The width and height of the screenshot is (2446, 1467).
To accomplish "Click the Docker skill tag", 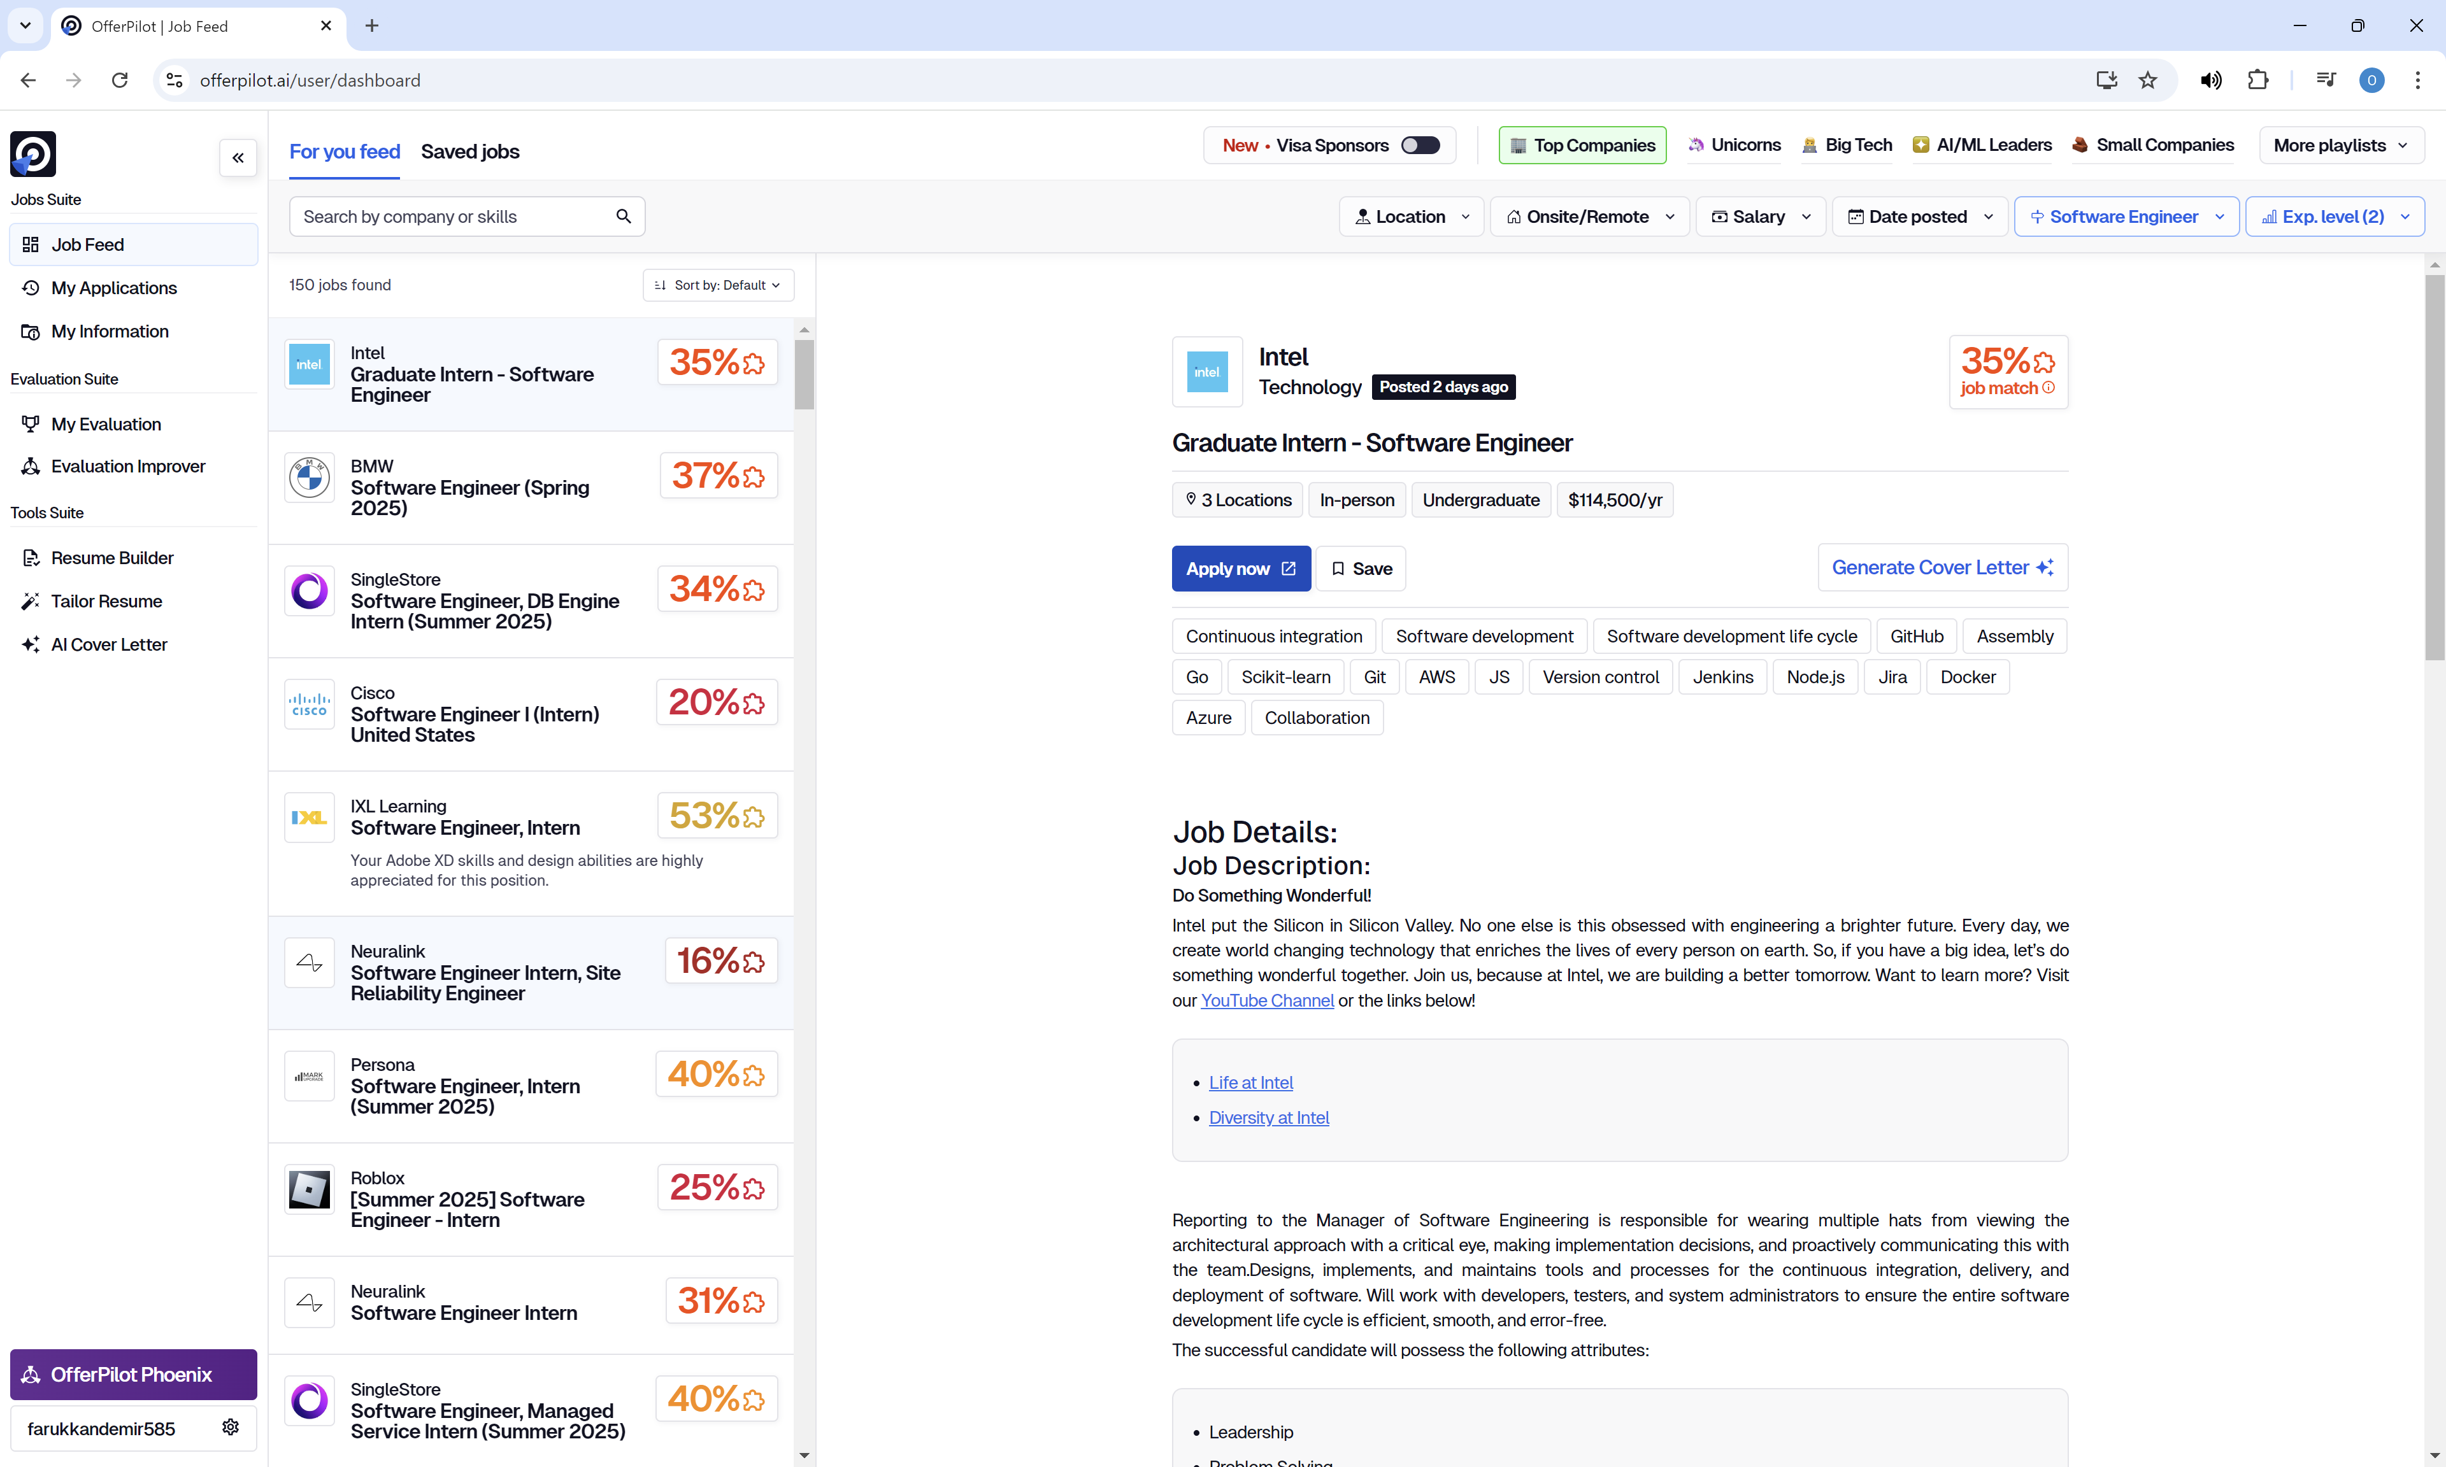I will [1968, 677].
